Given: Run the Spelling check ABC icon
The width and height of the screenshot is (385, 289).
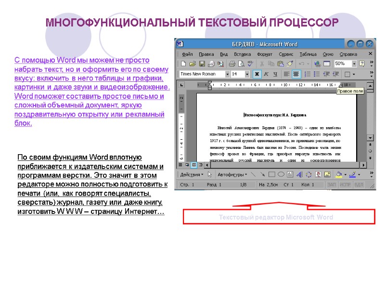Looking at the screenshot, I should click(250, 64).
